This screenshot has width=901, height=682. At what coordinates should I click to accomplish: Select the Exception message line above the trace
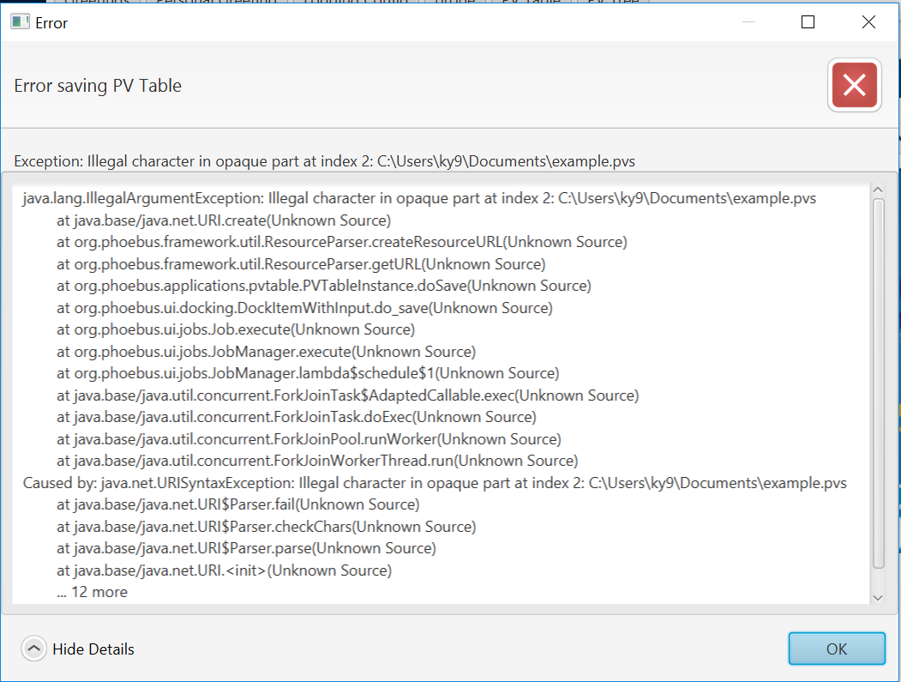pos(324,160)
